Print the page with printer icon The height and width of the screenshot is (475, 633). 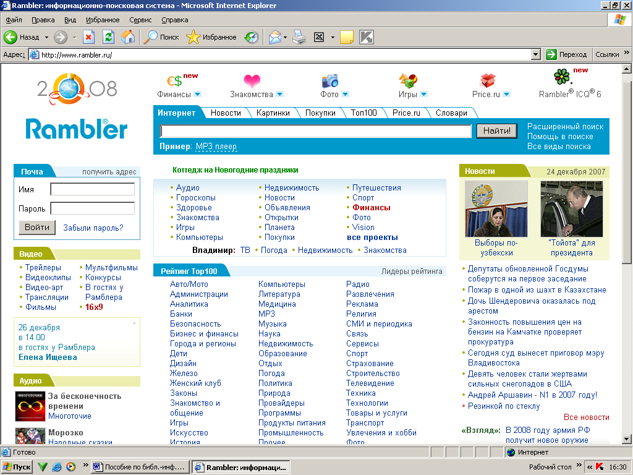pyautogui.click(x=299, y=37)
